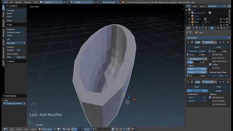Screen dimensions: 233x131
Task: Remove the Solidify modifier with X
Action: tap(228, 42)
